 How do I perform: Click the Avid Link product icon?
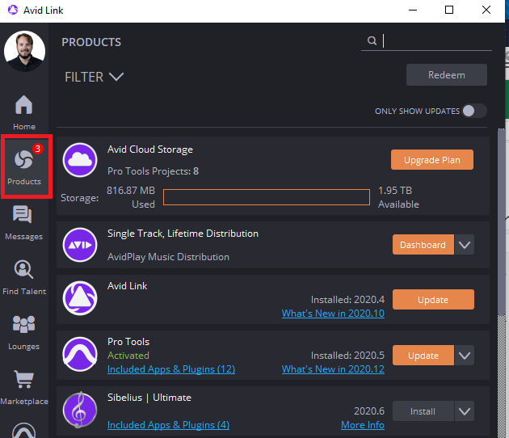pos(80,298)
